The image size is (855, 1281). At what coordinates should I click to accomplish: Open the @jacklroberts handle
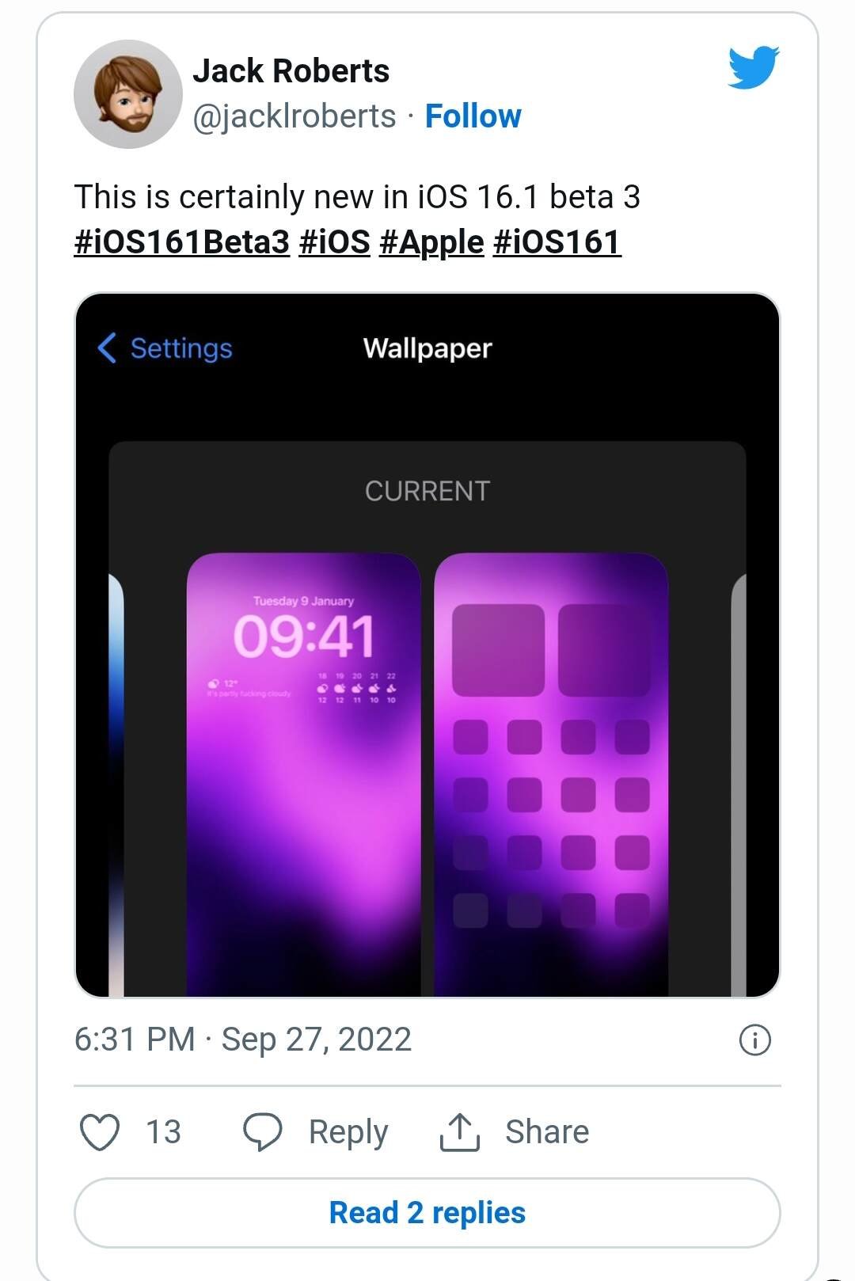[294, 116]
